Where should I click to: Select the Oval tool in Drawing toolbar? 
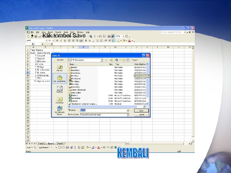(x=64, y=147)
